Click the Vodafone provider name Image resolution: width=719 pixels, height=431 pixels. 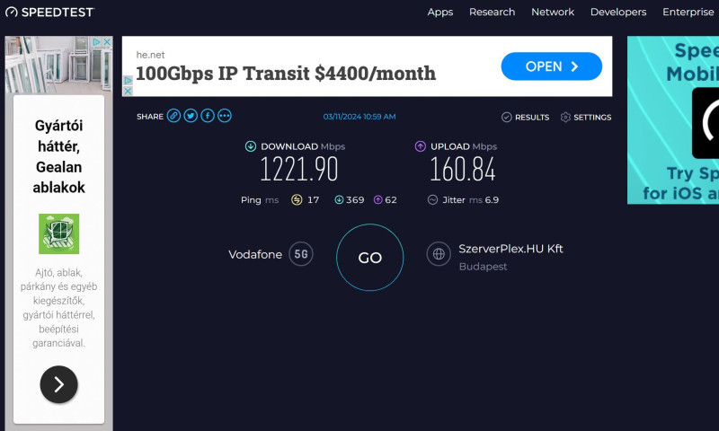click(255, 255)
